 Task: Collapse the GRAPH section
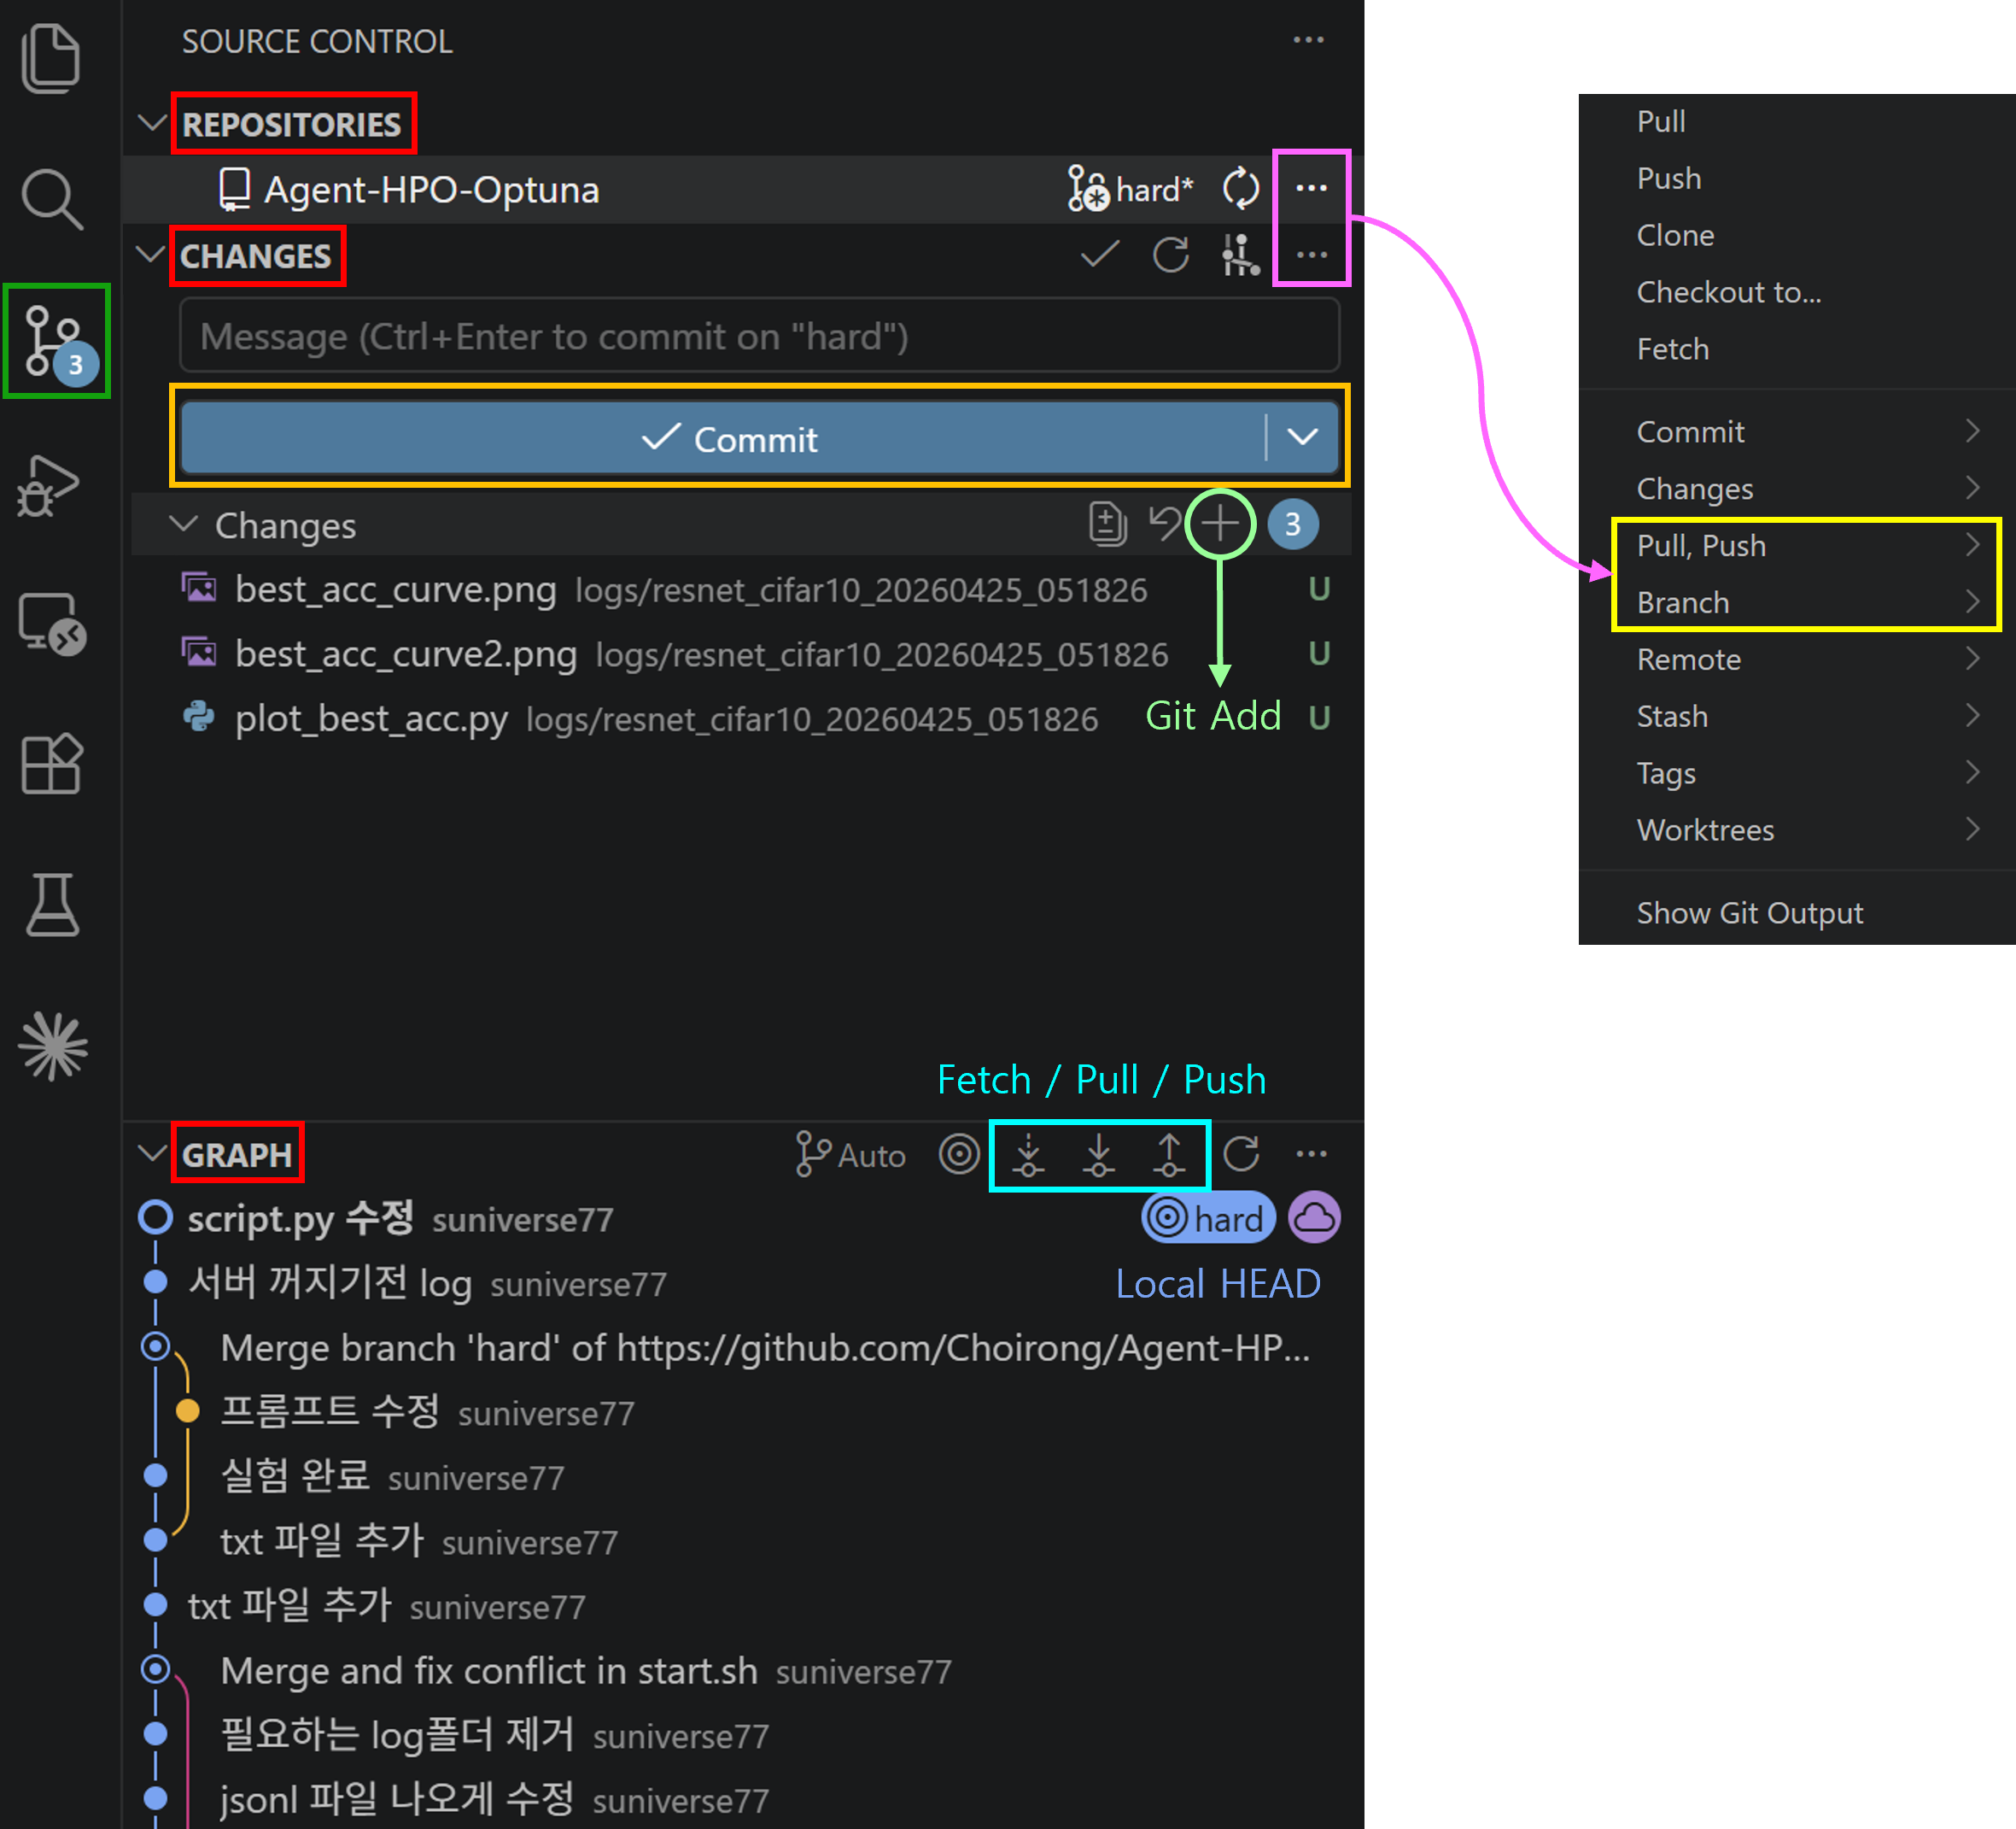(x=152, y=1153)
